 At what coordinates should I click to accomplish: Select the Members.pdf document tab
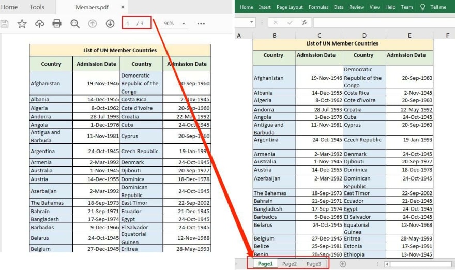92,7
